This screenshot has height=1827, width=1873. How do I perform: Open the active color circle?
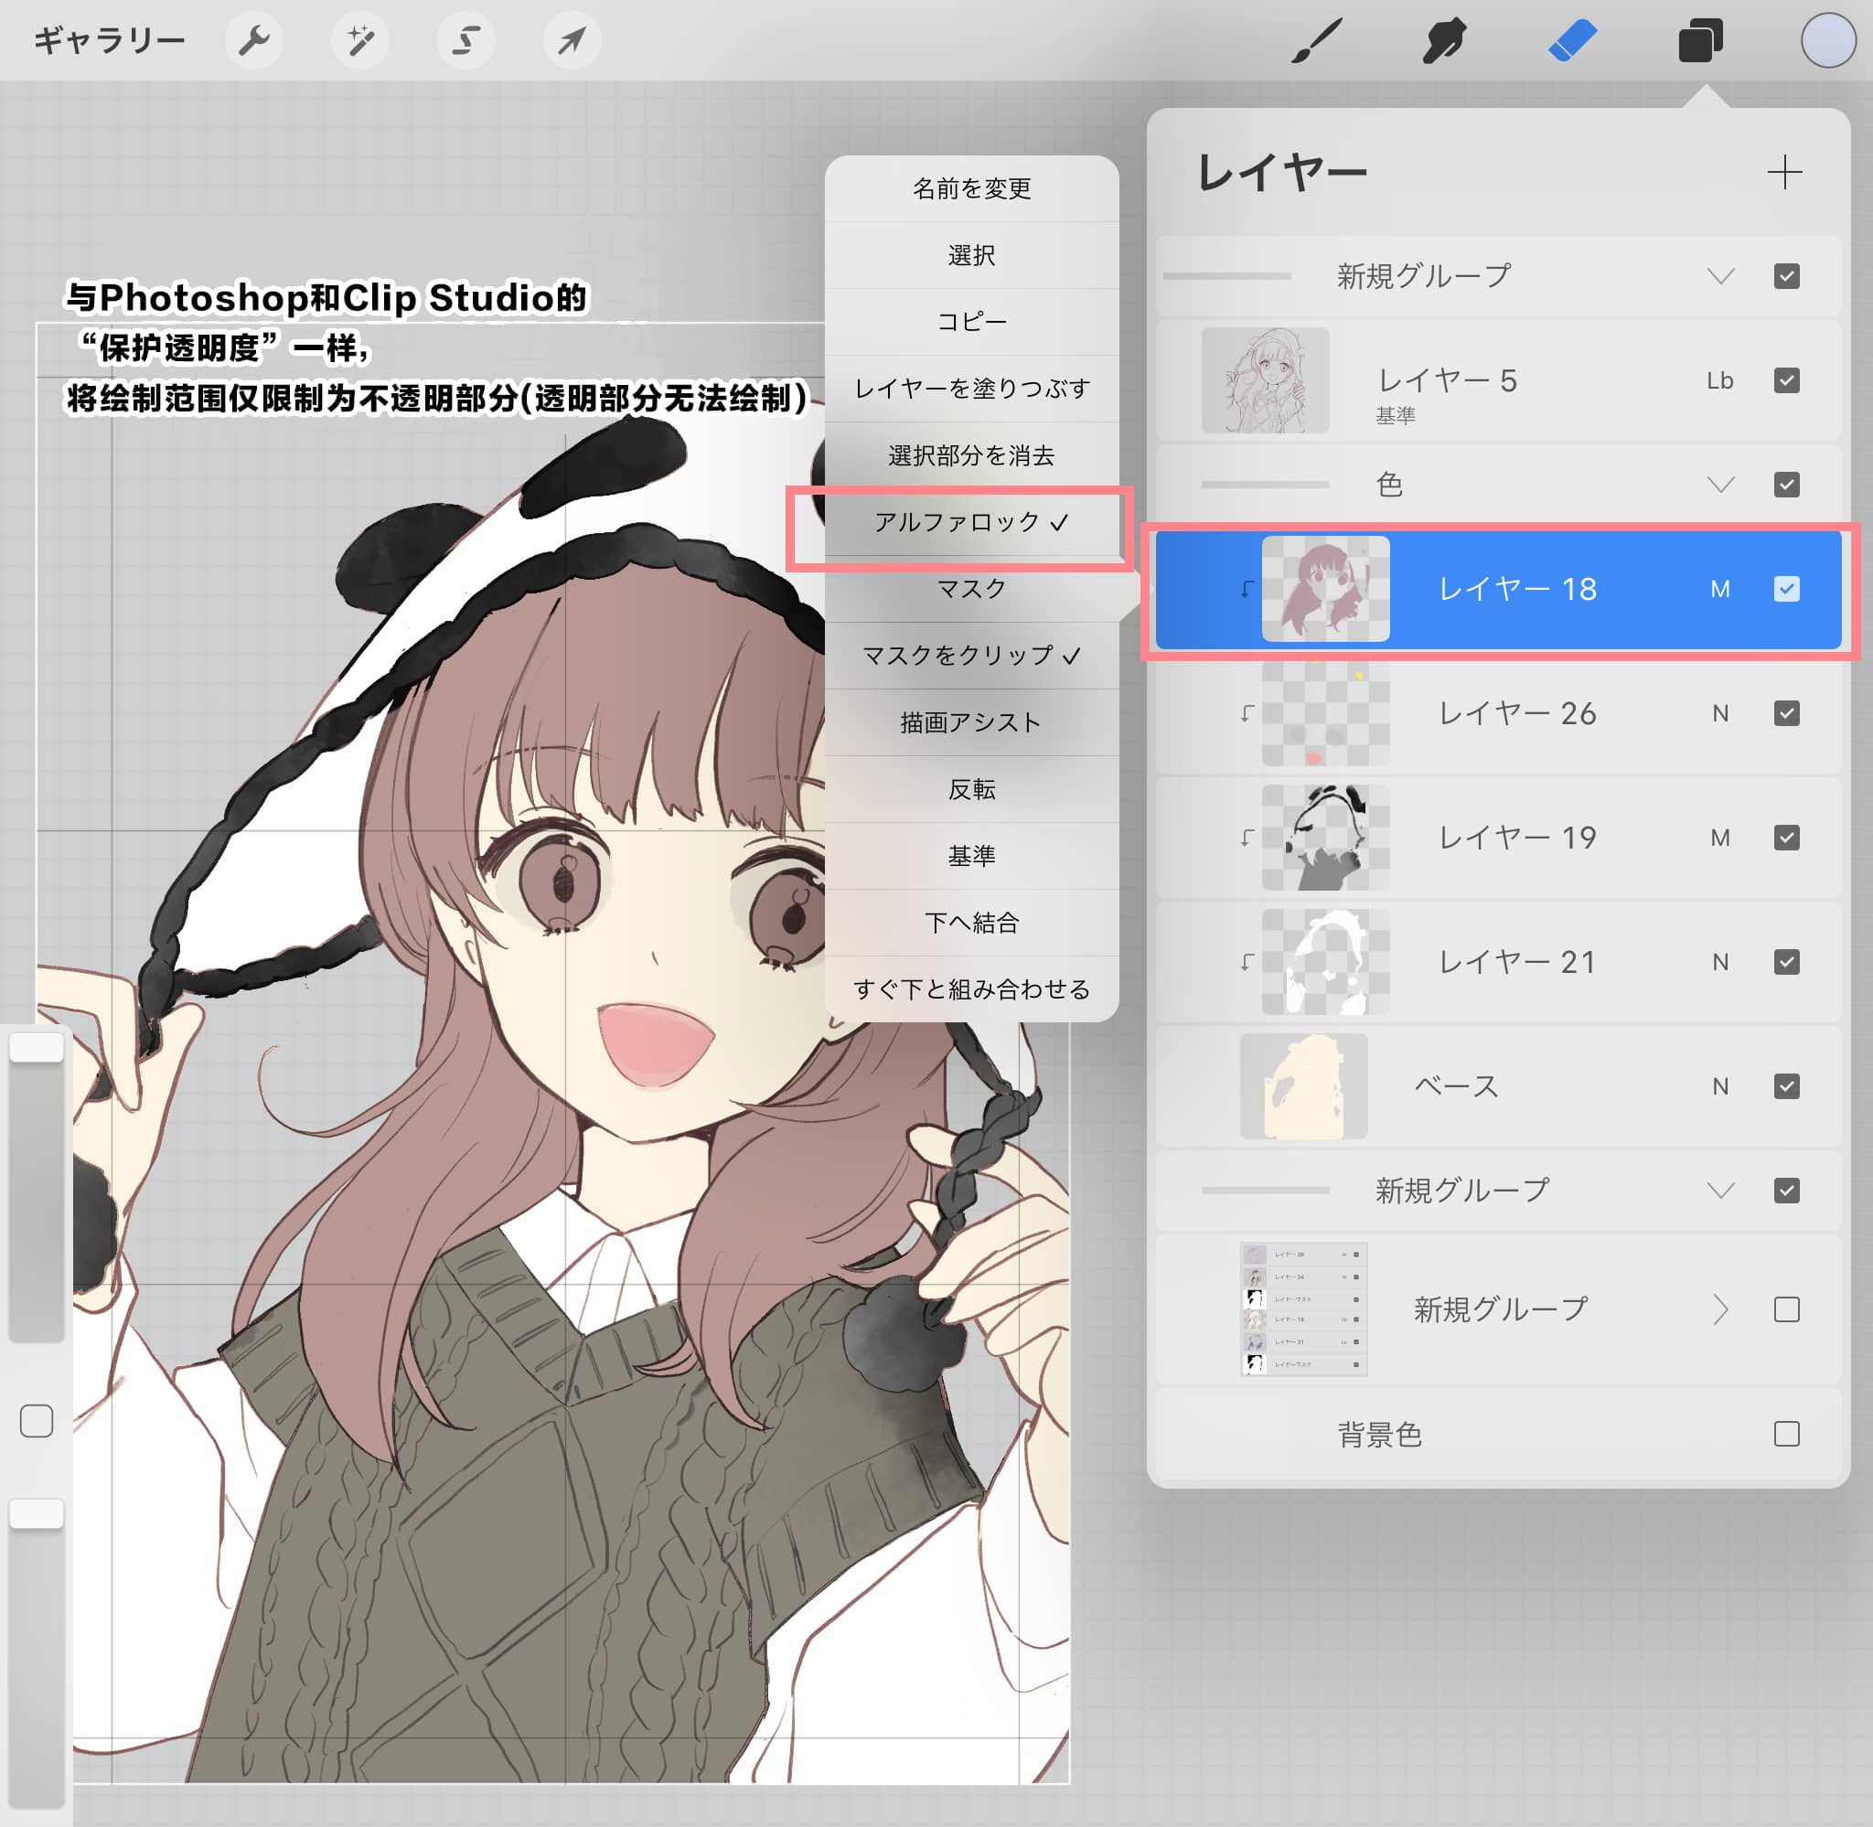click(1827, 41)
